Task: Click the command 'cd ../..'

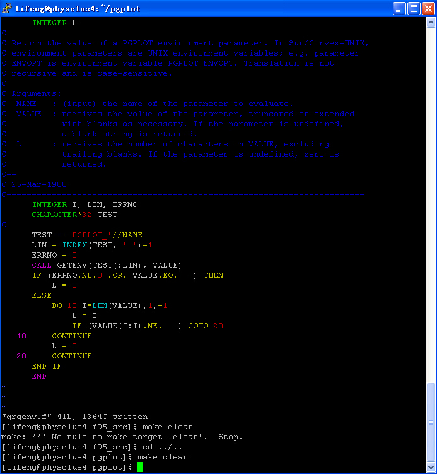Action: coord(162,447)
